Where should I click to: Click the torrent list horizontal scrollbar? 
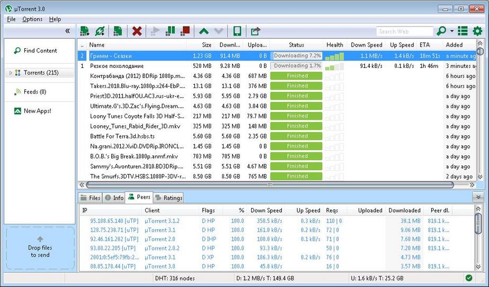pos(270,185)
